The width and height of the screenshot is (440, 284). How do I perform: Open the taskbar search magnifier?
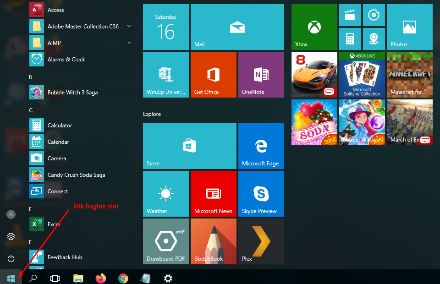point(33,278)
